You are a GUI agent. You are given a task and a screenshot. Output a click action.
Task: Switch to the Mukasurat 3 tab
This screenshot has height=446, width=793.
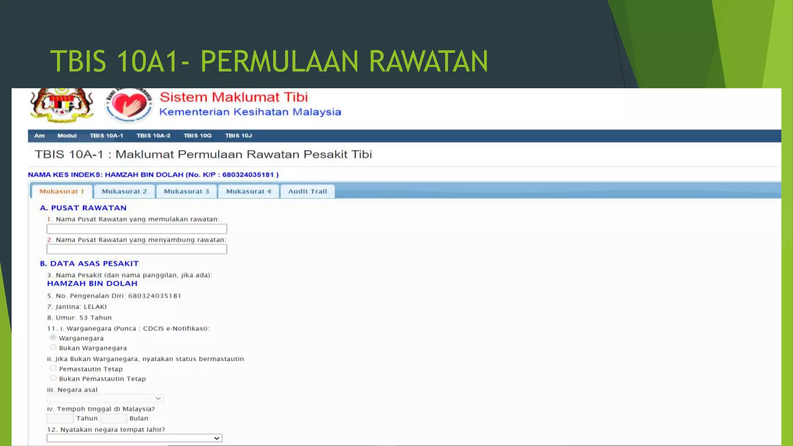(186, 191)
